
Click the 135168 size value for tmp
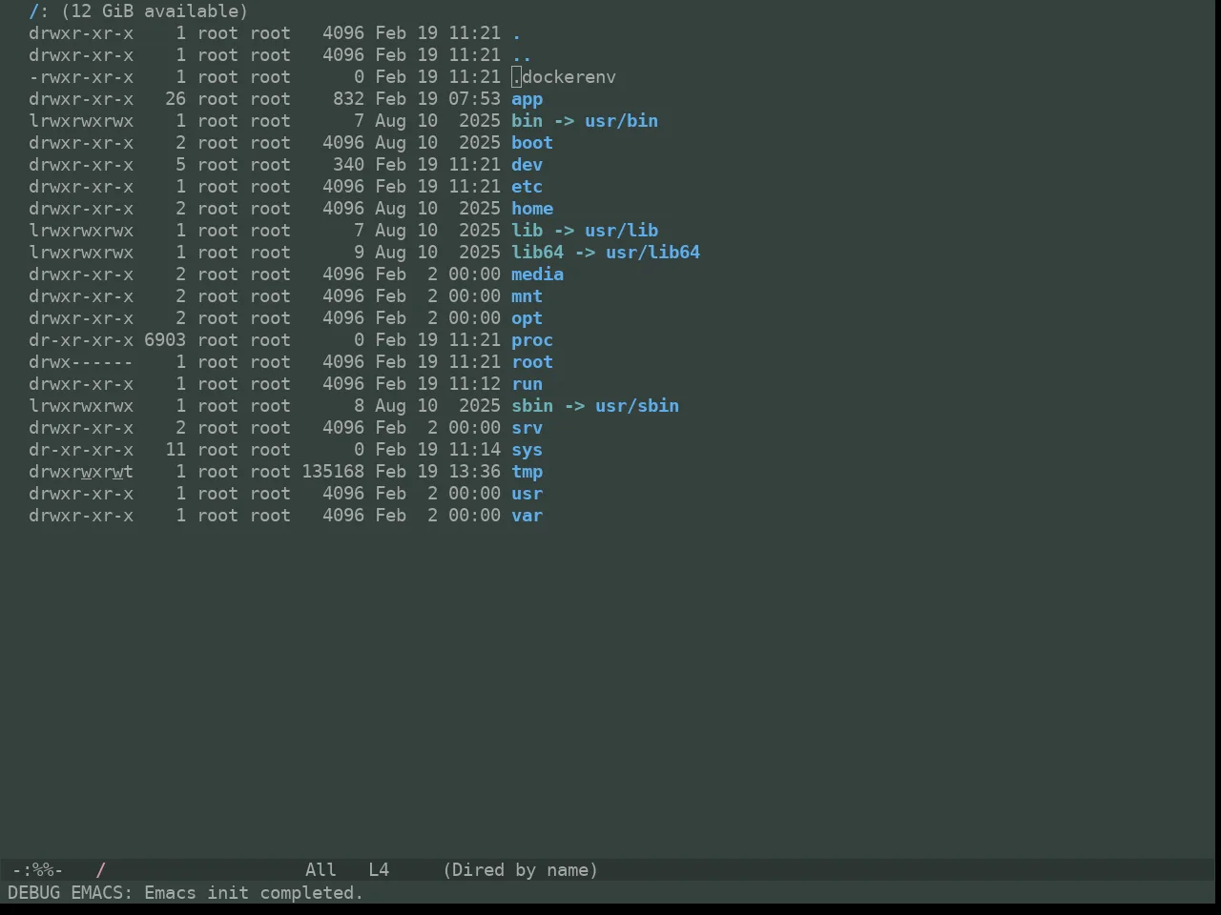pos(333,472)
